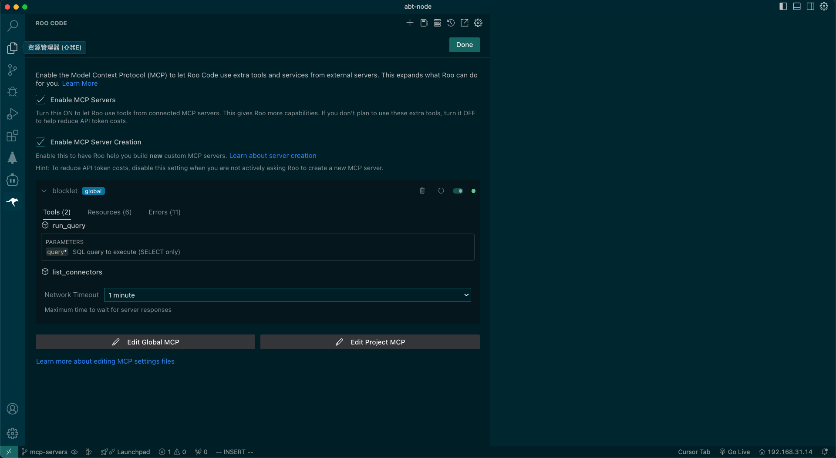Open Roo Code history icon

(451, 23)
